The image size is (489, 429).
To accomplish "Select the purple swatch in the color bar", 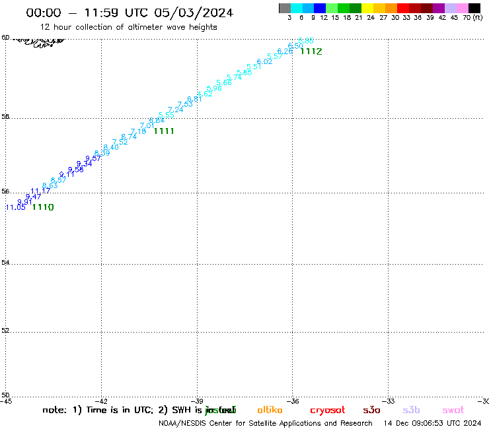I will pyautogui.click(x=439, y=8).
